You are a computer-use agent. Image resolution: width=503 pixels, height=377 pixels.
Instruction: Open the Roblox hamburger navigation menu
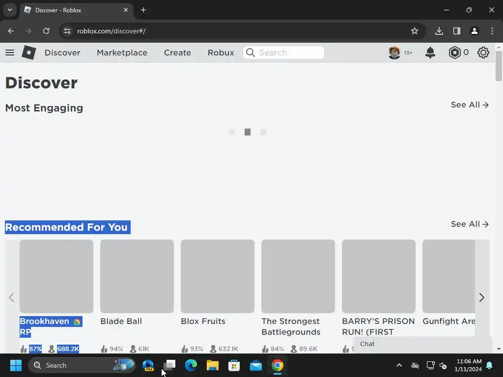10,53
